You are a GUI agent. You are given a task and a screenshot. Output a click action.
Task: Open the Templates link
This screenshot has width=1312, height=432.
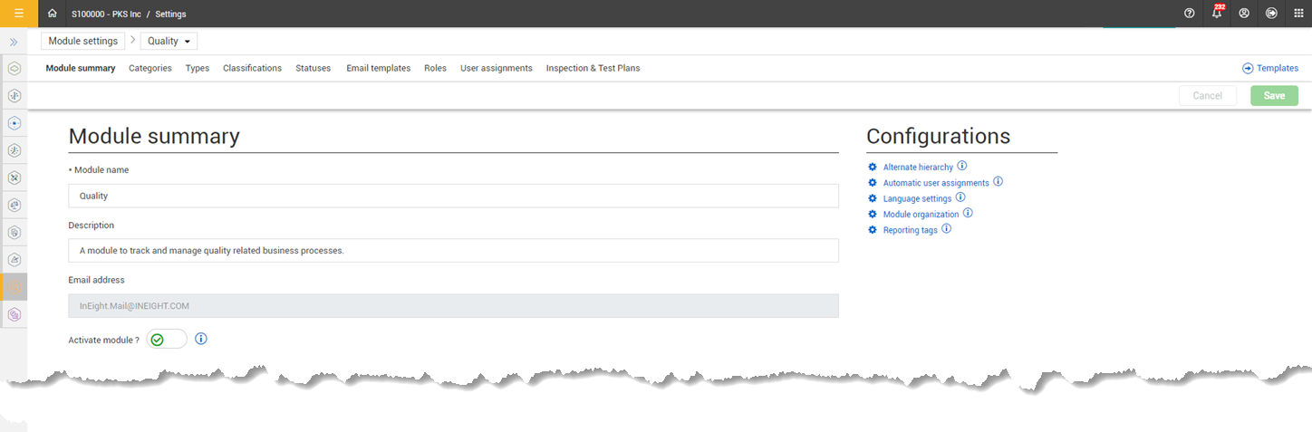(x=1270, y=68)
